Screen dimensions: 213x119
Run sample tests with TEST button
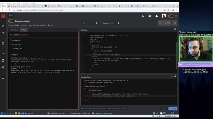163,109
